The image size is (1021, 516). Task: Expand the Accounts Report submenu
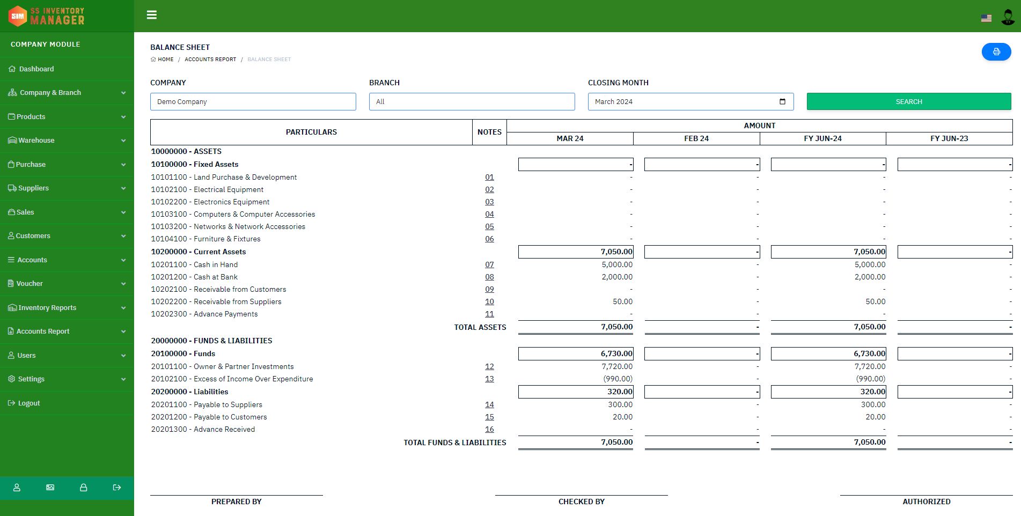(x=67, y=331)
